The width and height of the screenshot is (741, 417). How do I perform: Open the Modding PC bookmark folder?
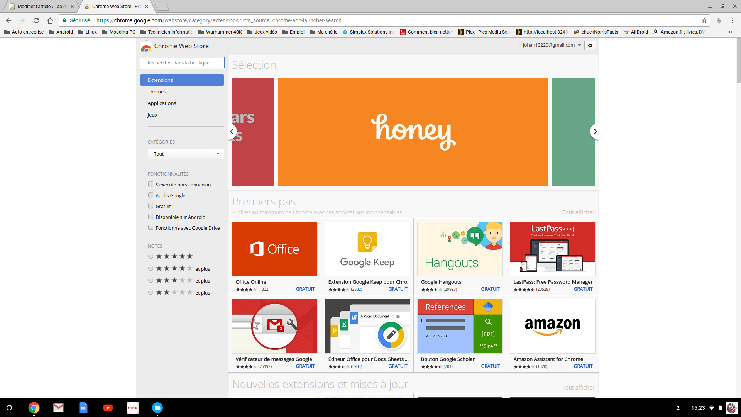(x=118, y=32)
